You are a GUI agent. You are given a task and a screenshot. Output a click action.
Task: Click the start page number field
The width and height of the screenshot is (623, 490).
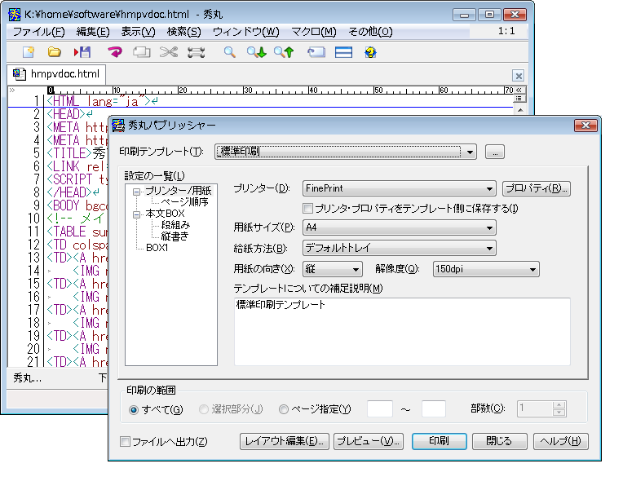pyautogui.click(x=380, y=409)
